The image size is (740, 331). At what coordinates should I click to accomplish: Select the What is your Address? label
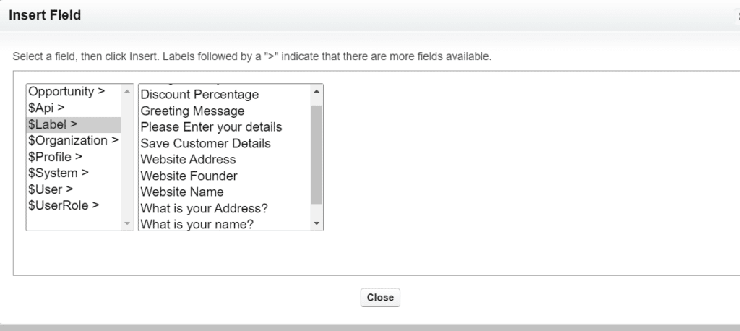[x=204, y=208]
